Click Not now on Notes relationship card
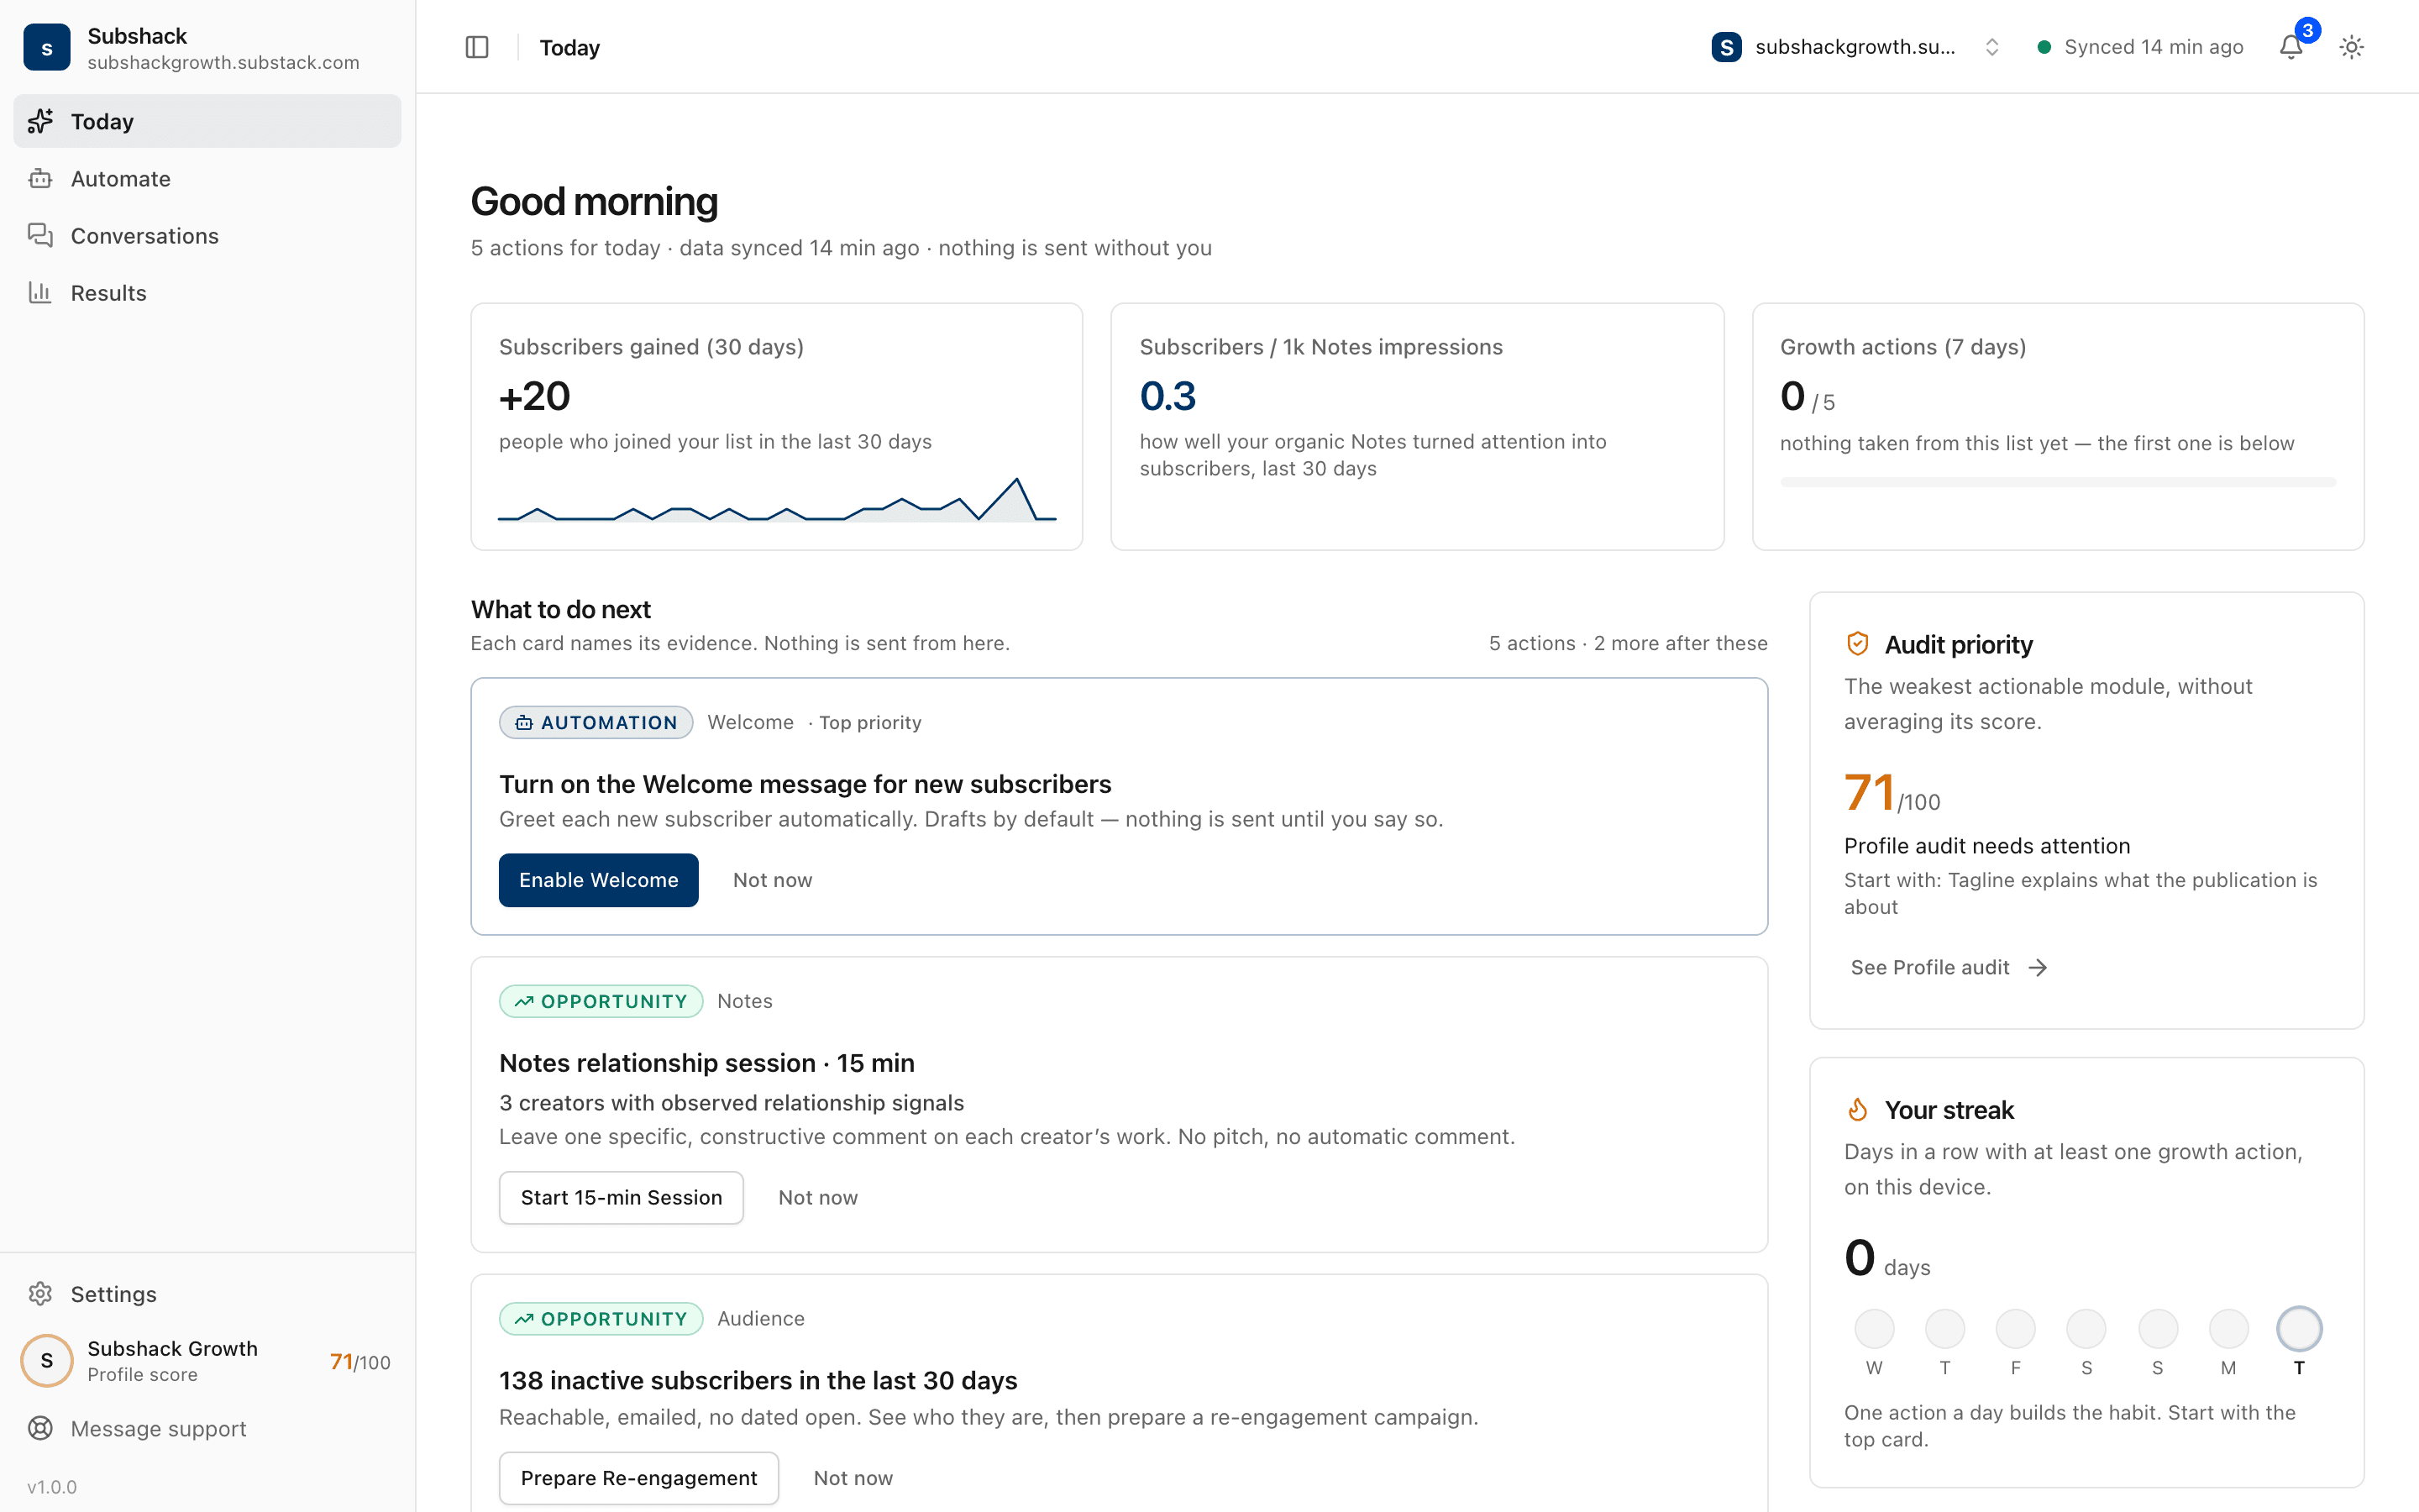2419x1512 pixels. click(817, 1197)
